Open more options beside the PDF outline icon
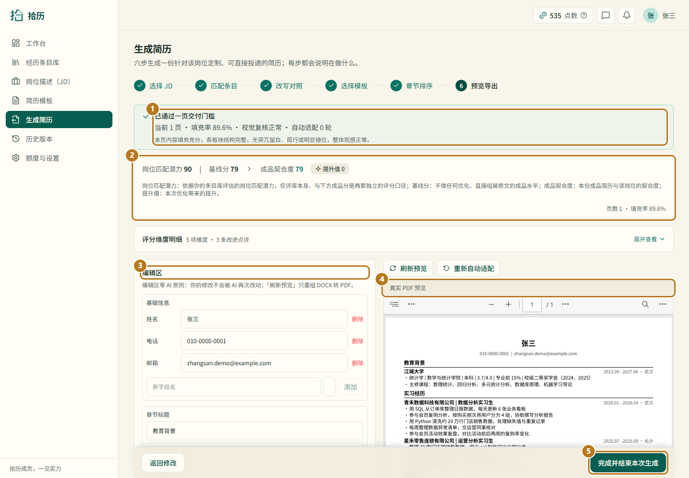689x478 pixels. click(x=411, y=304)
